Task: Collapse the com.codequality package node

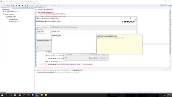Action: pyautogui.click(x=4, y=15)
